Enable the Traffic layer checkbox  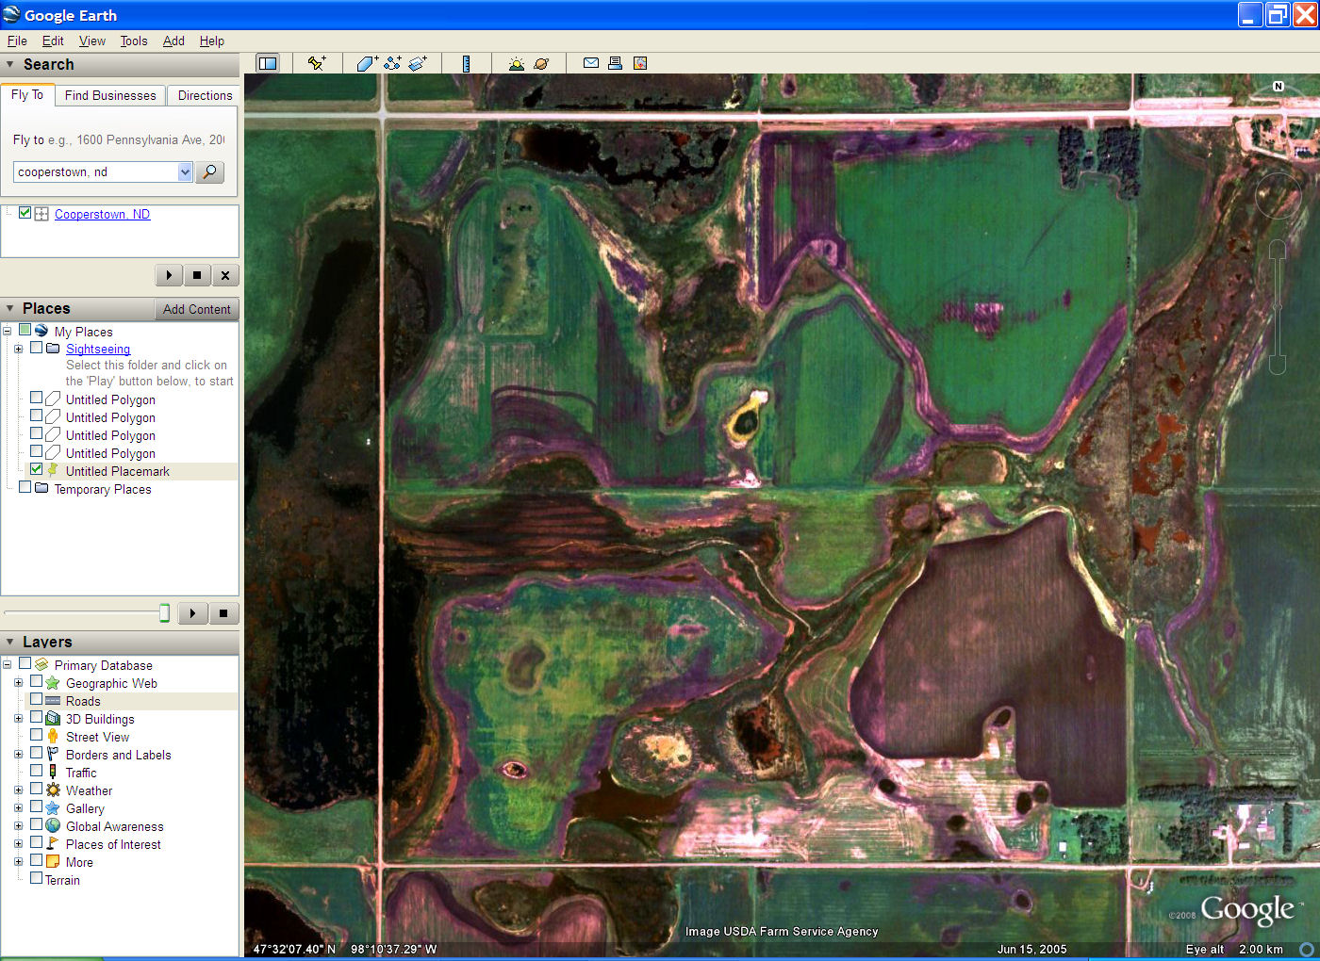point(36,771)
